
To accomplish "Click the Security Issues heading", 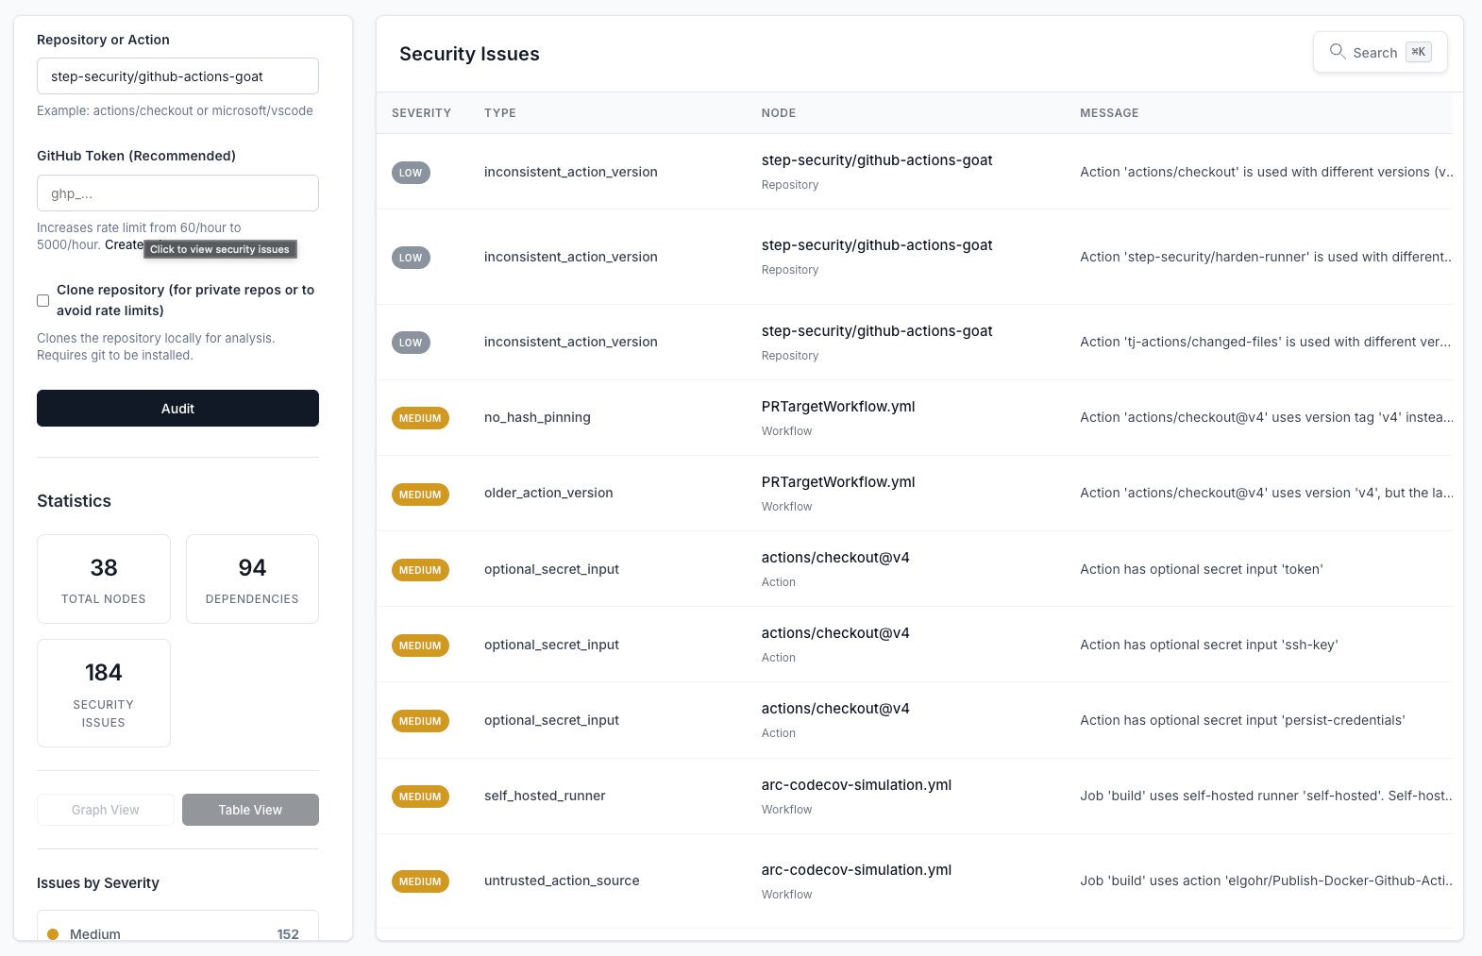I will (469, 54).
